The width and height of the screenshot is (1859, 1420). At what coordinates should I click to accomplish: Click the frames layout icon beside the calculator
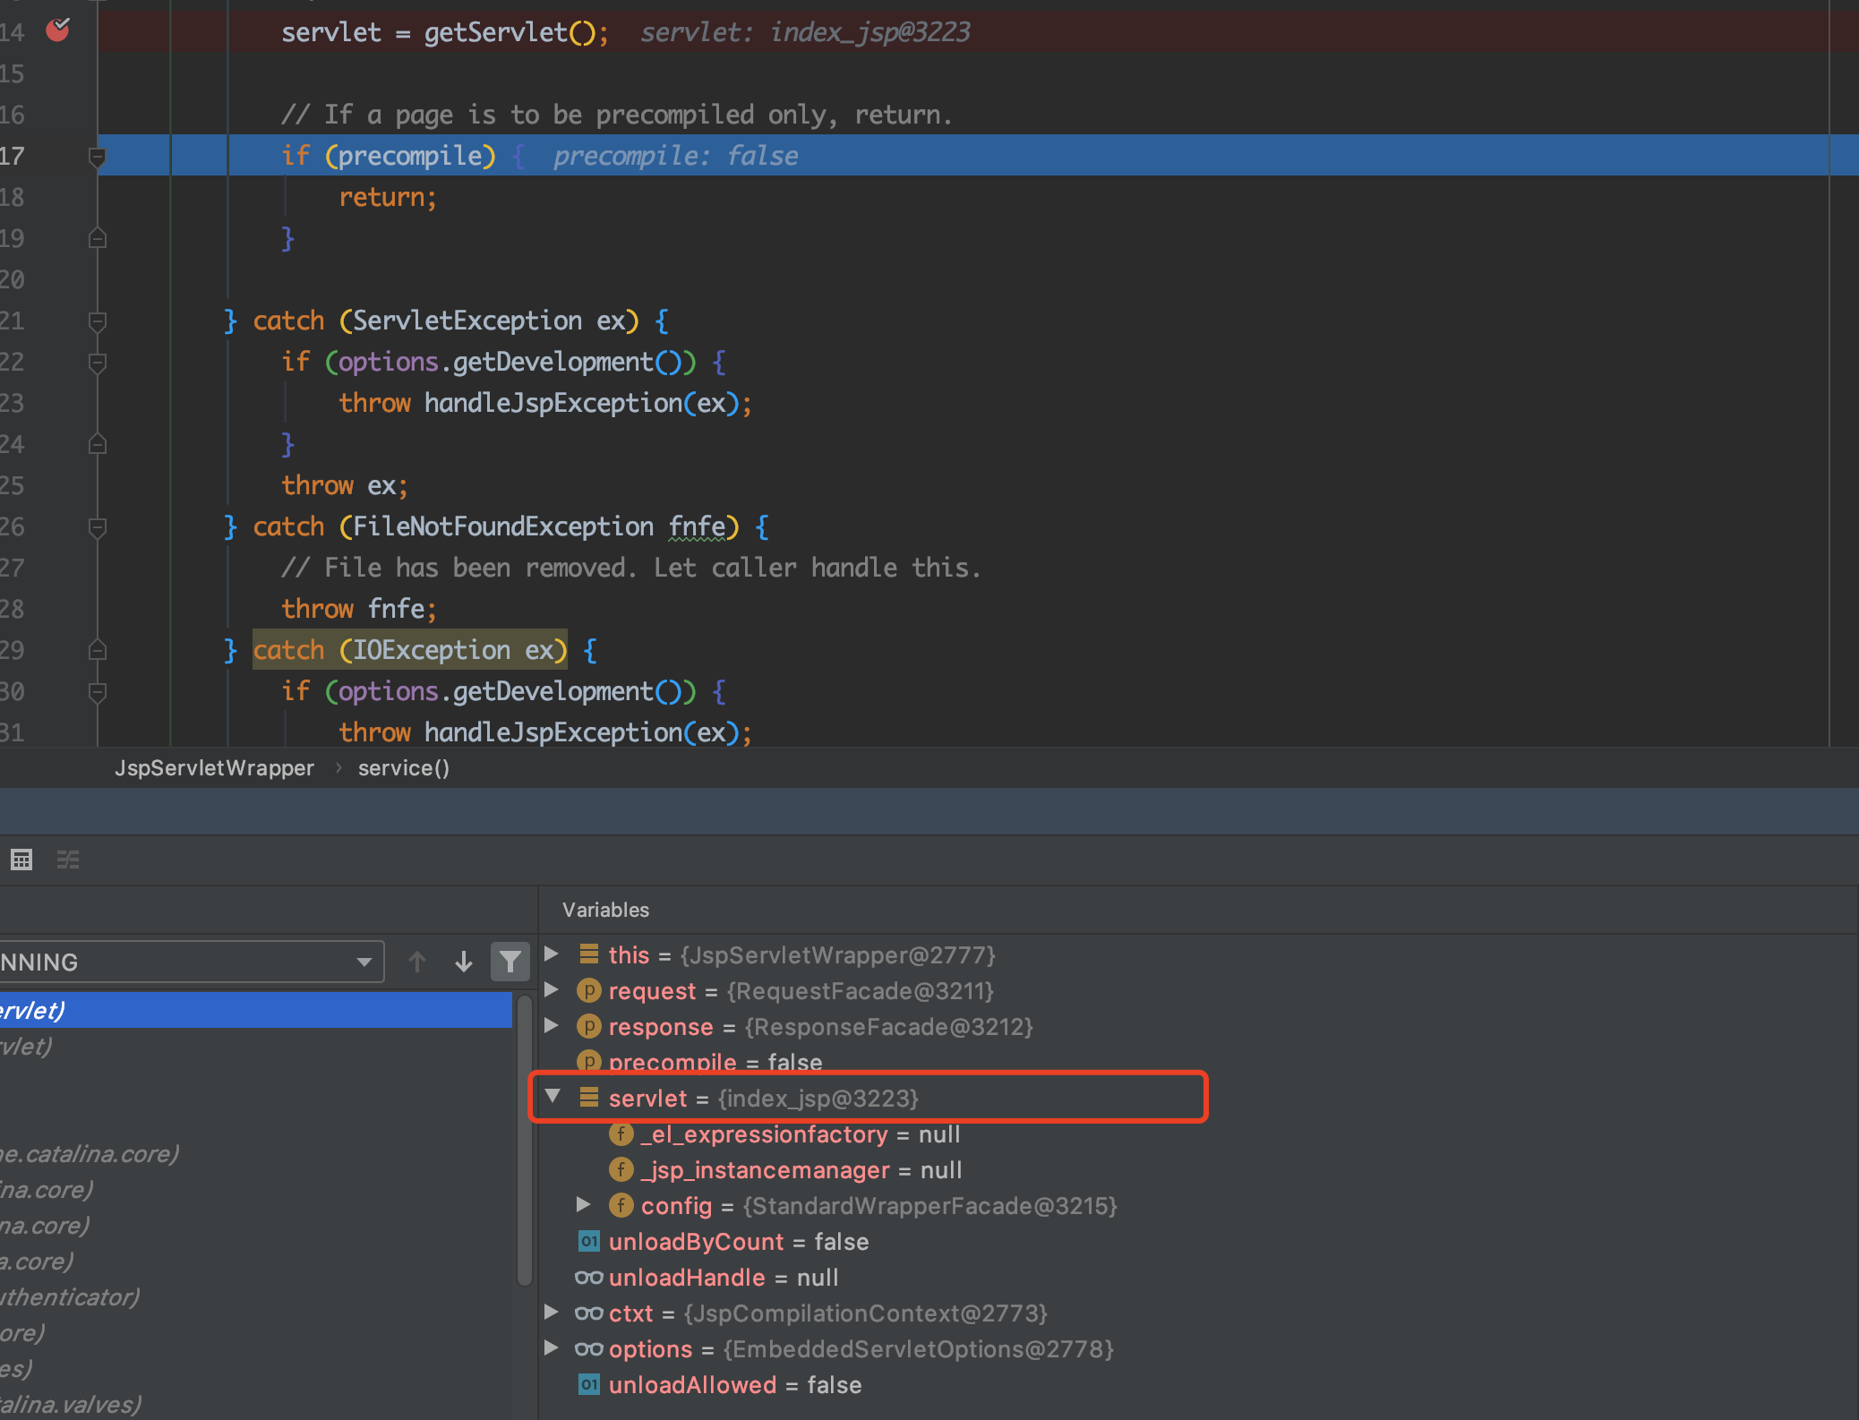pyautogui.click(x=69, y=860)
